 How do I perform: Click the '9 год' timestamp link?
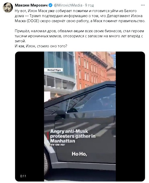(89, 5)
